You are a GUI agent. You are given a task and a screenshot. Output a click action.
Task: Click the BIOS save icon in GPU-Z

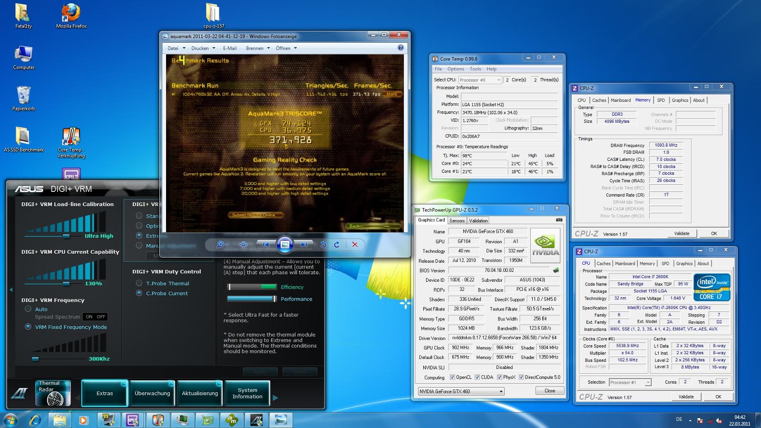click(x=556, y=270)
